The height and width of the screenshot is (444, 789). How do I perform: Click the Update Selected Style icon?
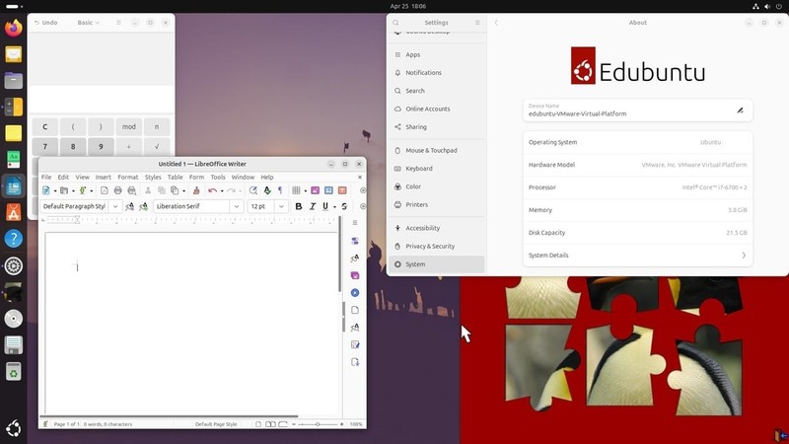coord(130,206)
